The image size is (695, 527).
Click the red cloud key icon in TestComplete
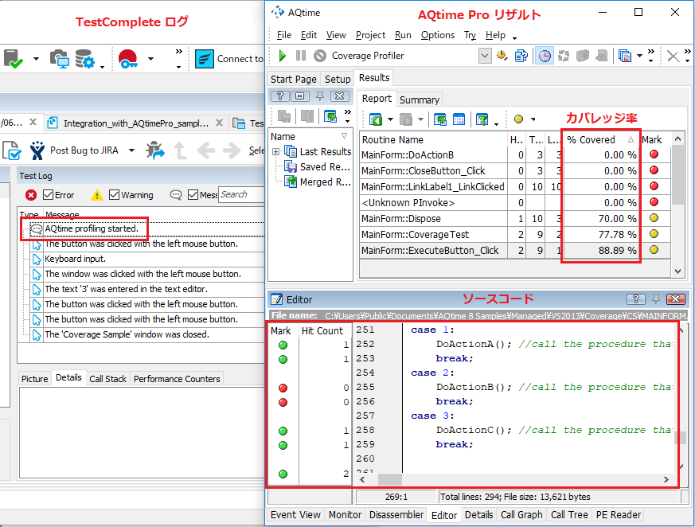coord(127,59)
